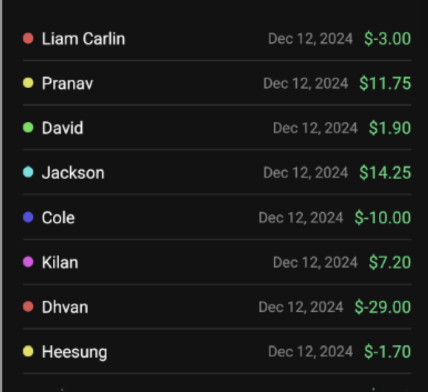Click the $14.25 amount for Jackson
428x392 pixels.
pyautogui.click(x=385, y=173)
